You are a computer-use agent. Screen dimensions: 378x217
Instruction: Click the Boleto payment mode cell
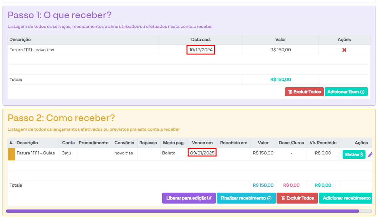click(x=169, y=153)
